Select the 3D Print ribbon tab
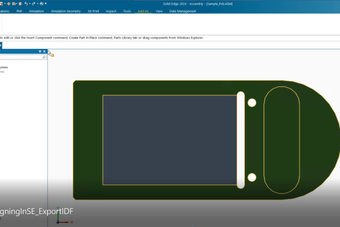 pos(93,11)
